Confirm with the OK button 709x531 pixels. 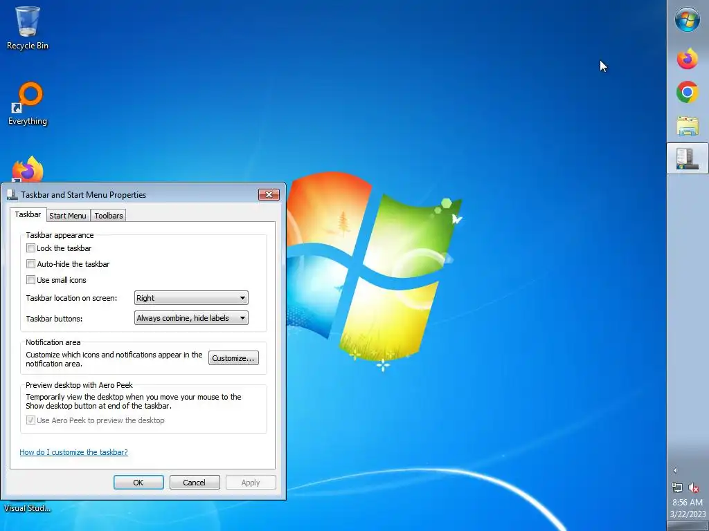coord(138,482)
